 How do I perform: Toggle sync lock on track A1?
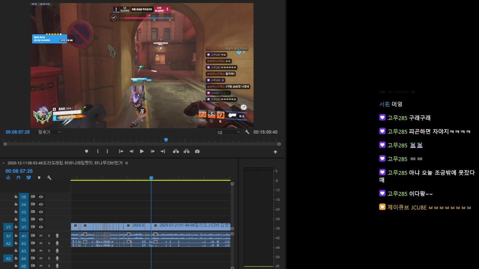pos(33,235)
